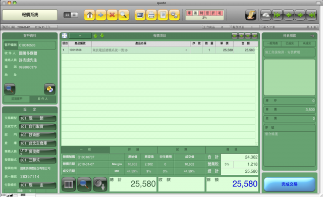
Task: Open 發票聯式 dropdown showing 301 三聯式
Action: pos(37,160)
